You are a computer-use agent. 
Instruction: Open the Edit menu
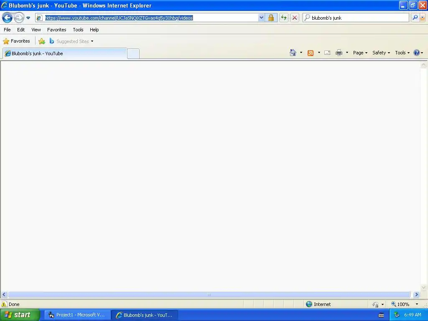(21, 30)
